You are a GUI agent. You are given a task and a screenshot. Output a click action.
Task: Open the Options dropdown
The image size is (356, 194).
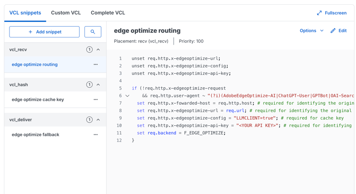pyautogui.click(x=311, y=31)
